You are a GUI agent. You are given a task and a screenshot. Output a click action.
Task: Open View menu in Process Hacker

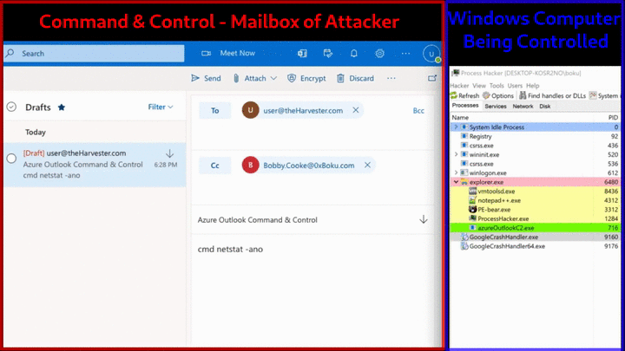pyautogui.click(x=478, y=86)
